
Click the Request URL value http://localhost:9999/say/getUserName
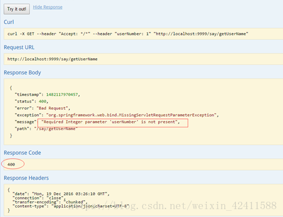pos(52,59)
